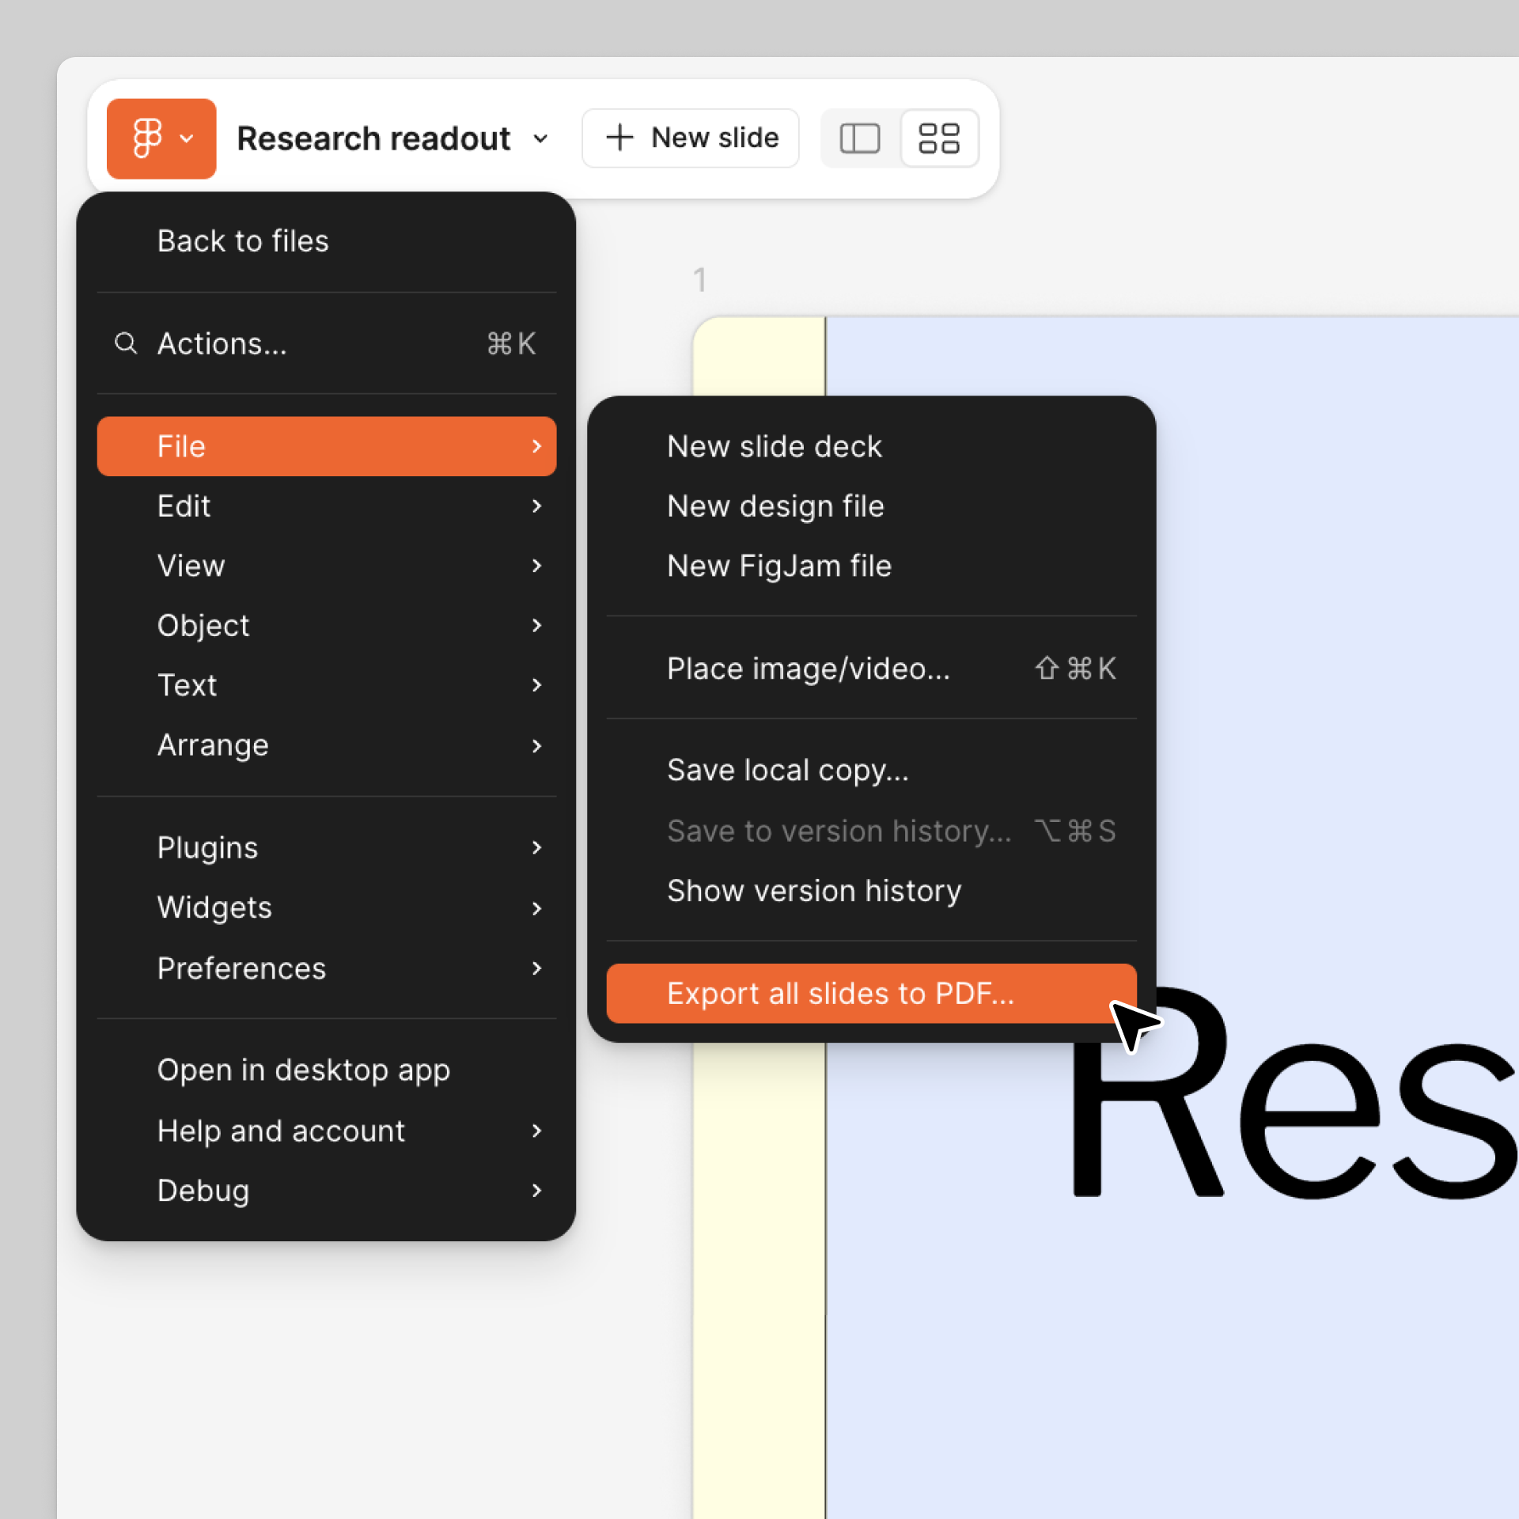Click Open in desktop app
The height and width of the screenshot is (1519, 1519).
[303, 1070]
